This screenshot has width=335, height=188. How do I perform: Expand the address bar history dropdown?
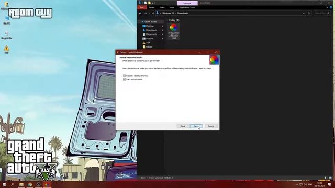(x=304, y=13)
